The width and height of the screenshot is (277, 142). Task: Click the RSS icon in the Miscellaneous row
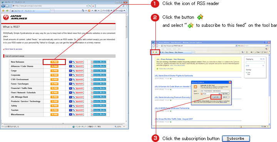54,114
